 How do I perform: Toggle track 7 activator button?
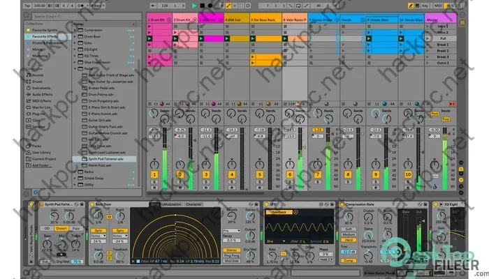(x=318, y=174)
